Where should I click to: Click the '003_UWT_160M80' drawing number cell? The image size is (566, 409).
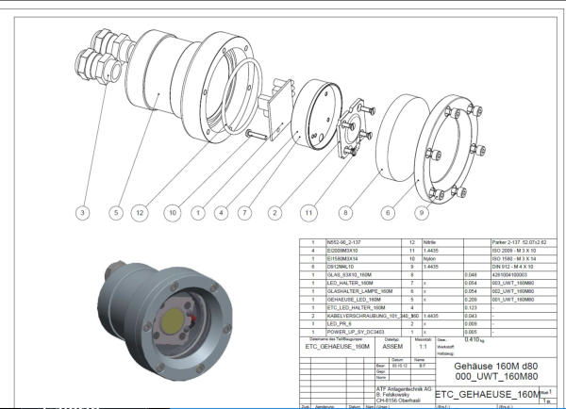(524, 283)
